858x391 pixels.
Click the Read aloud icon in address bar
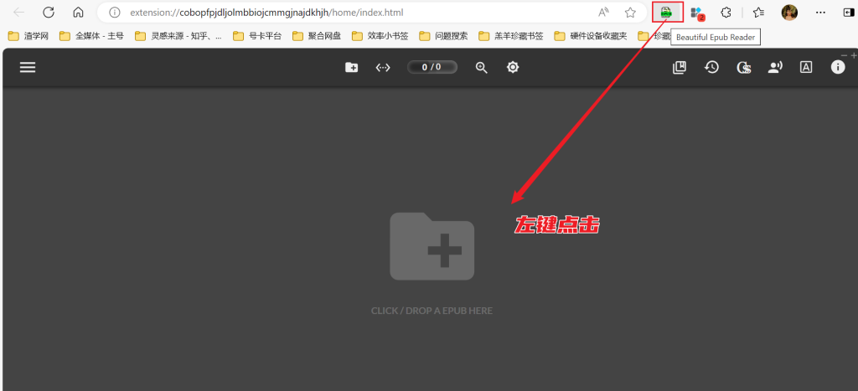pyautogui.click(x=603, y=13)
